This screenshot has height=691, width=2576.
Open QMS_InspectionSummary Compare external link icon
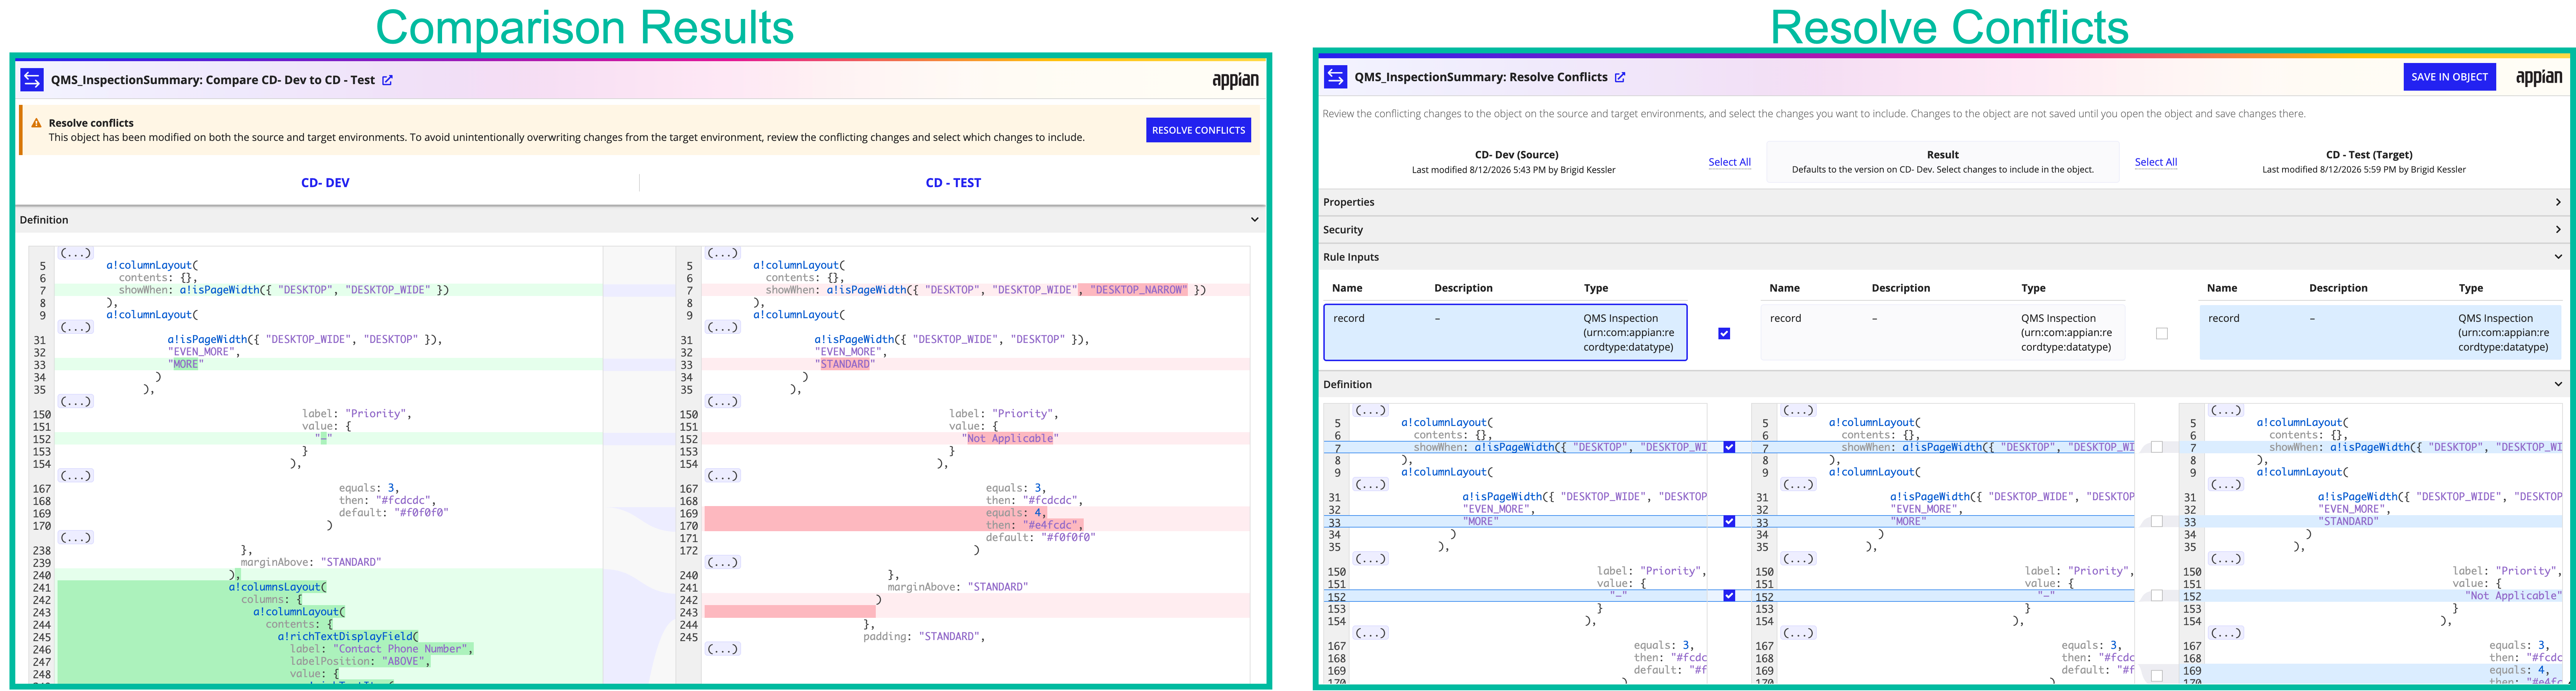(x=387, y=80)
